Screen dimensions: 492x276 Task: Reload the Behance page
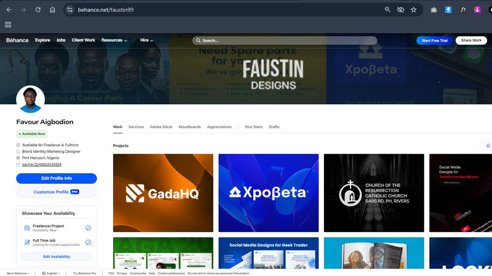38,10
